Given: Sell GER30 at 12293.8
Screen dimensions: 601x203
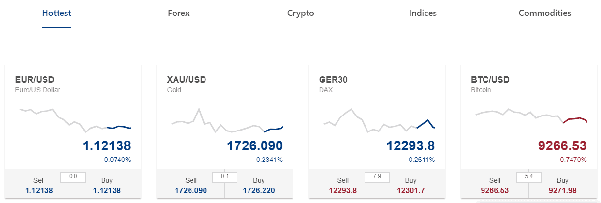Looking at the screenshot, I should 343,186.
